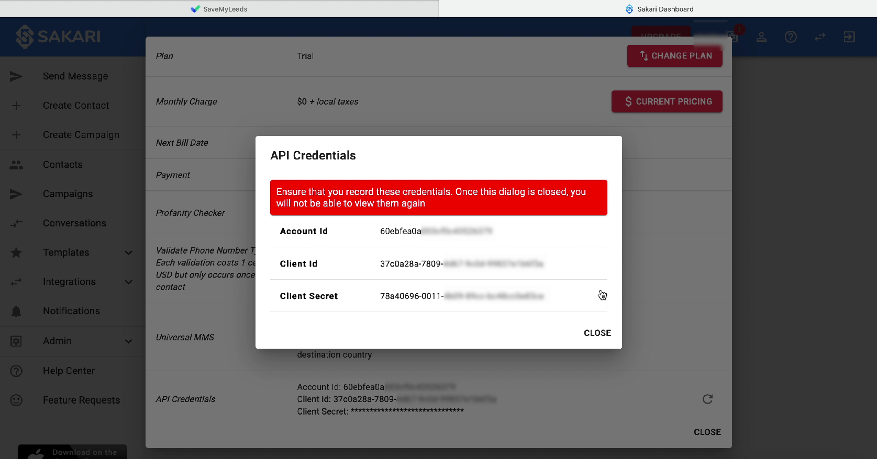Click the Templates star icon
The width and height of the screenshot is (877, 459).
pos(16,253)
